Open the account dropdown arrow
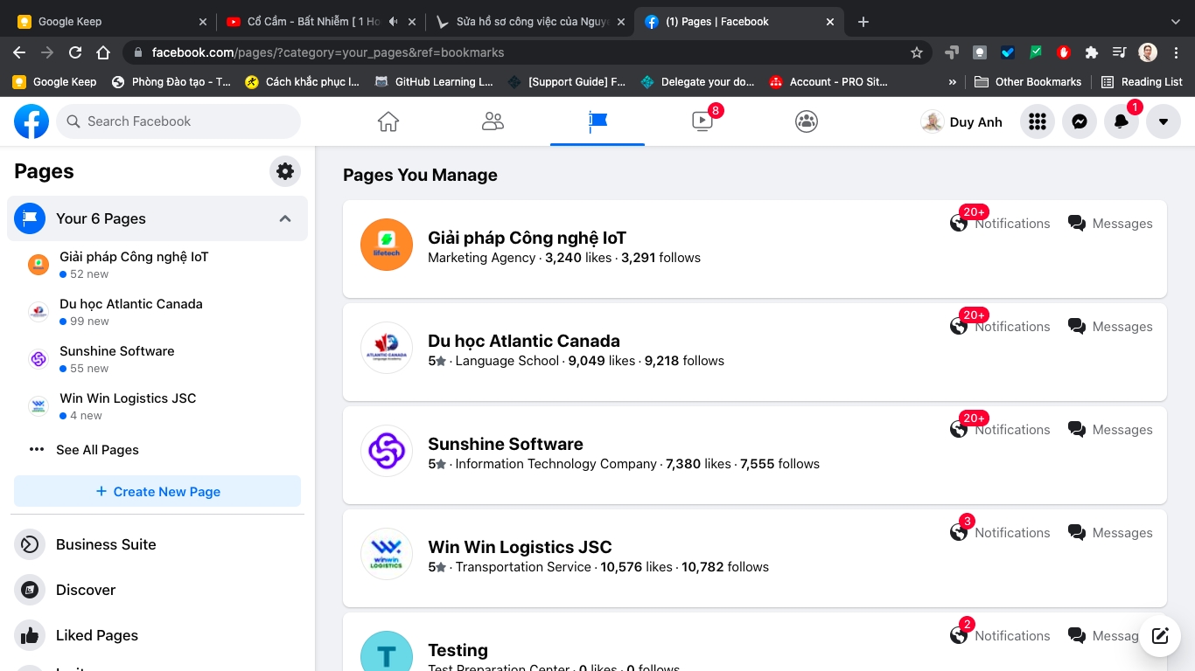Viewport: 1195px width, 671px height. point(1164,122)
